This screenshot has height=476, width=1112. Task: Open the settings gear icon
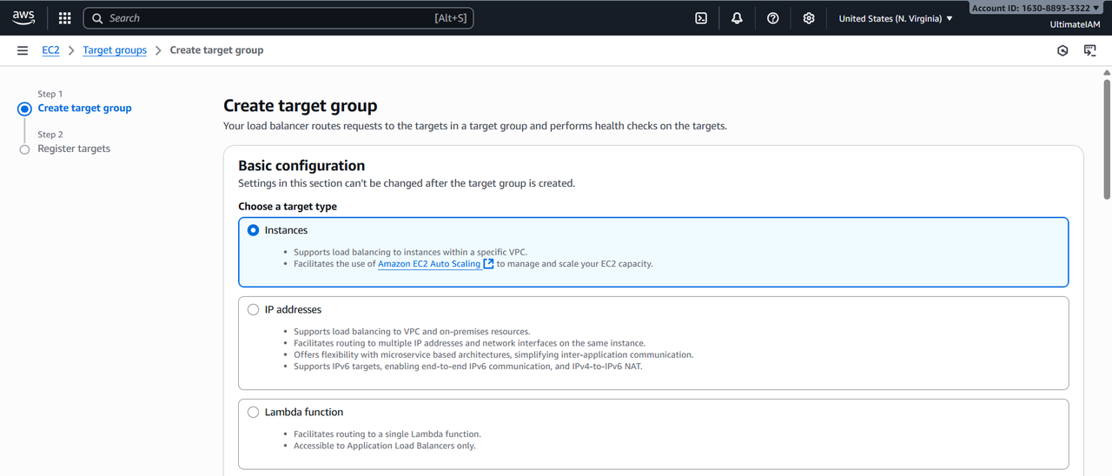809,18
